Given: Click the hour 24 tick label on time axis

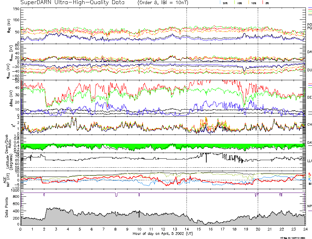Looking at the screenshot, I should pyautogui.click(x=304, y=229).
